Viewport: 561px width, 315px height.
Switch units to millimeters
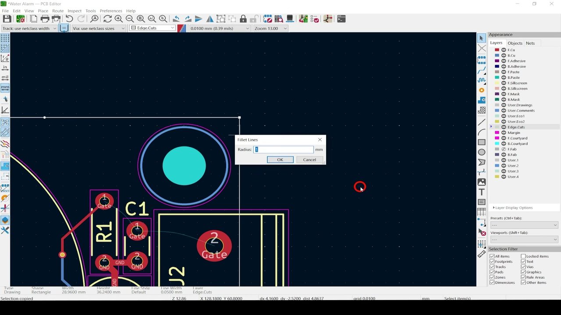coord(5,87)
